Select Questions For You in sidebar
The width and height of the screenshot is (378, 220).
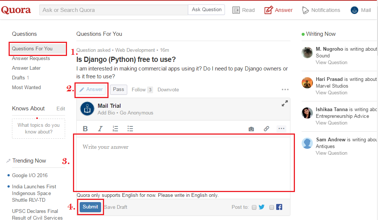pyautogui.click(x=38, y=49)
